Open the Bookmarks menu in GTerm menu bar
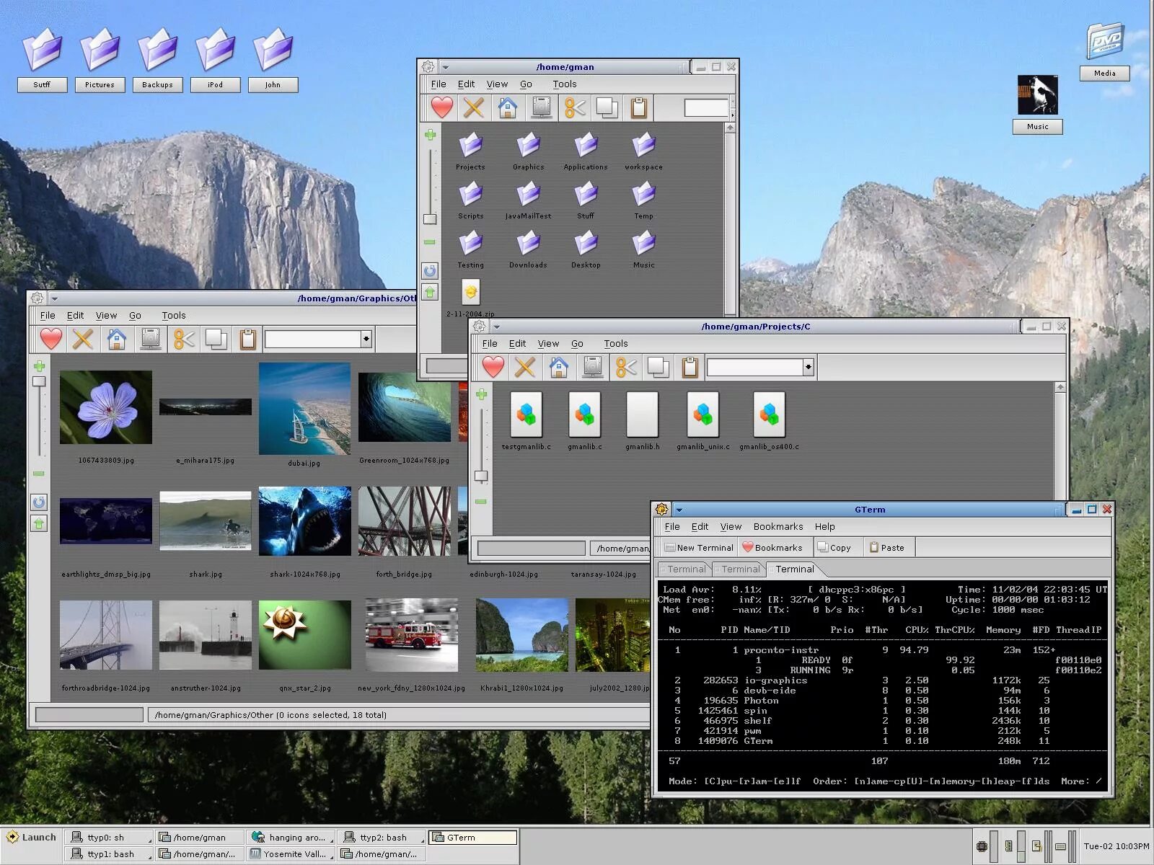Viewport: 1154px width, 865px height. (x=778, y=527)
